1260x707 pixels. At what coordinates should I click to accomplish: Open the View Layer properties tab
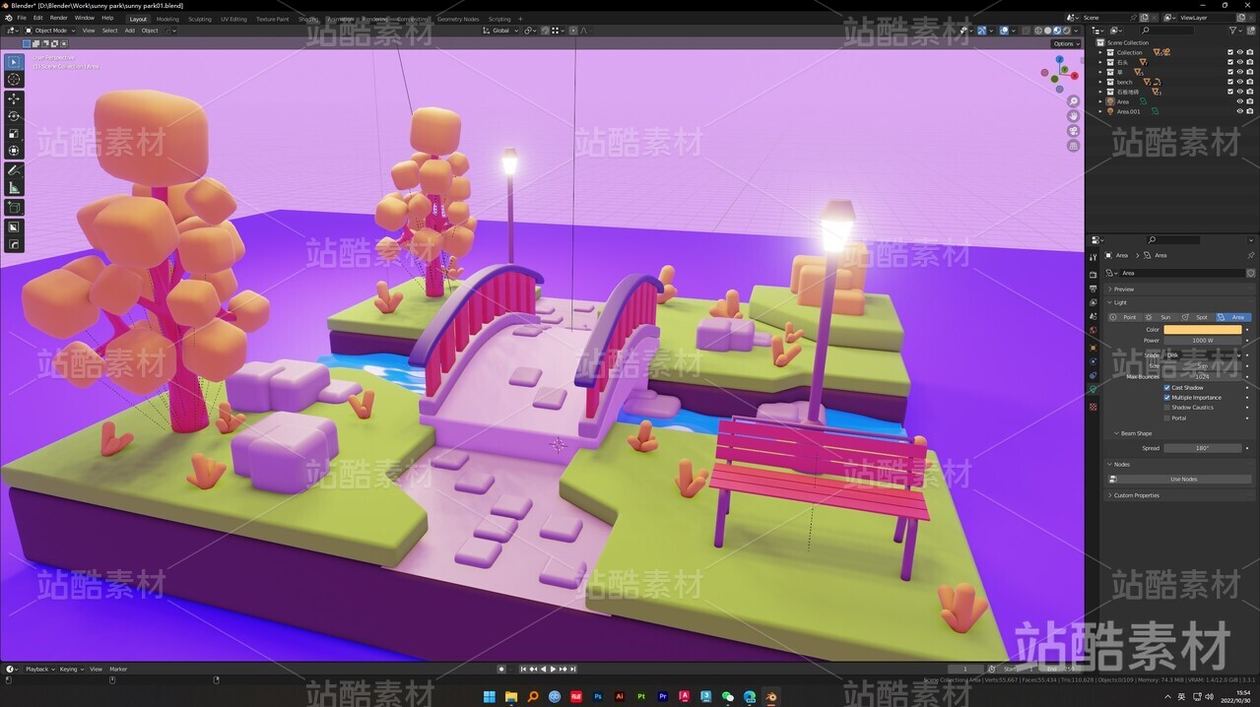click(x=1093, y=303)
